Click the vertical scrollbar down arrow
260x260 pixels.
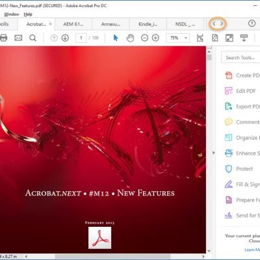[x=209, y=251]
